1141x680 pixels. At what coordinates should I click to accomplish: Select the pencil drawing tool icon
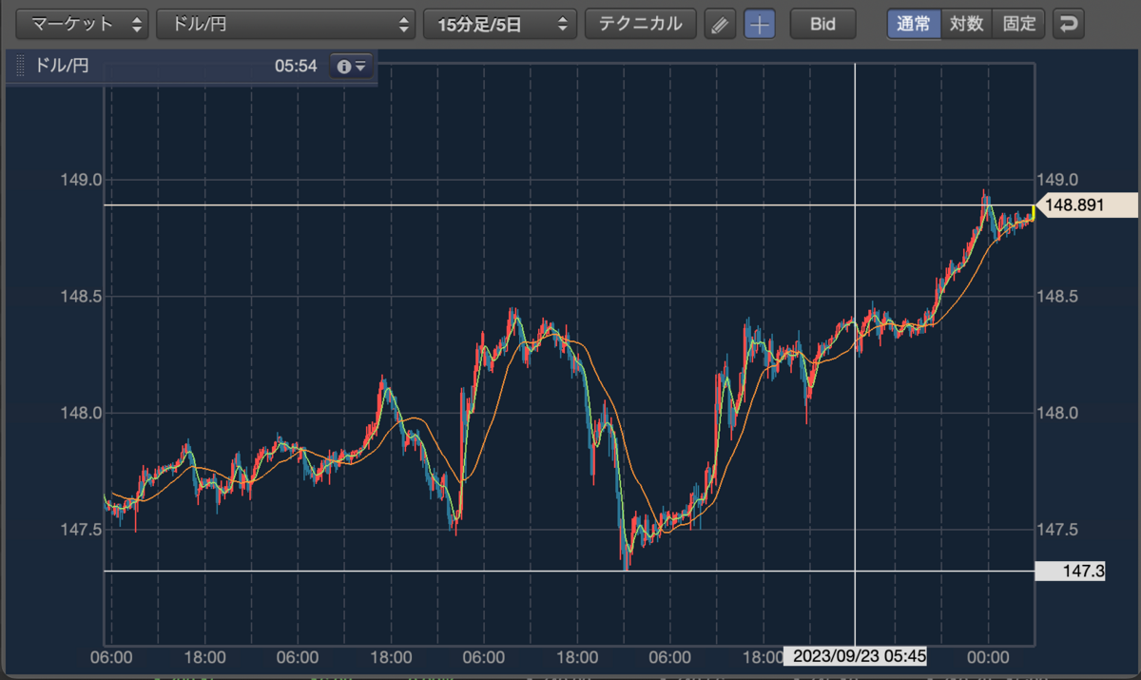click(x=721, y=25)
